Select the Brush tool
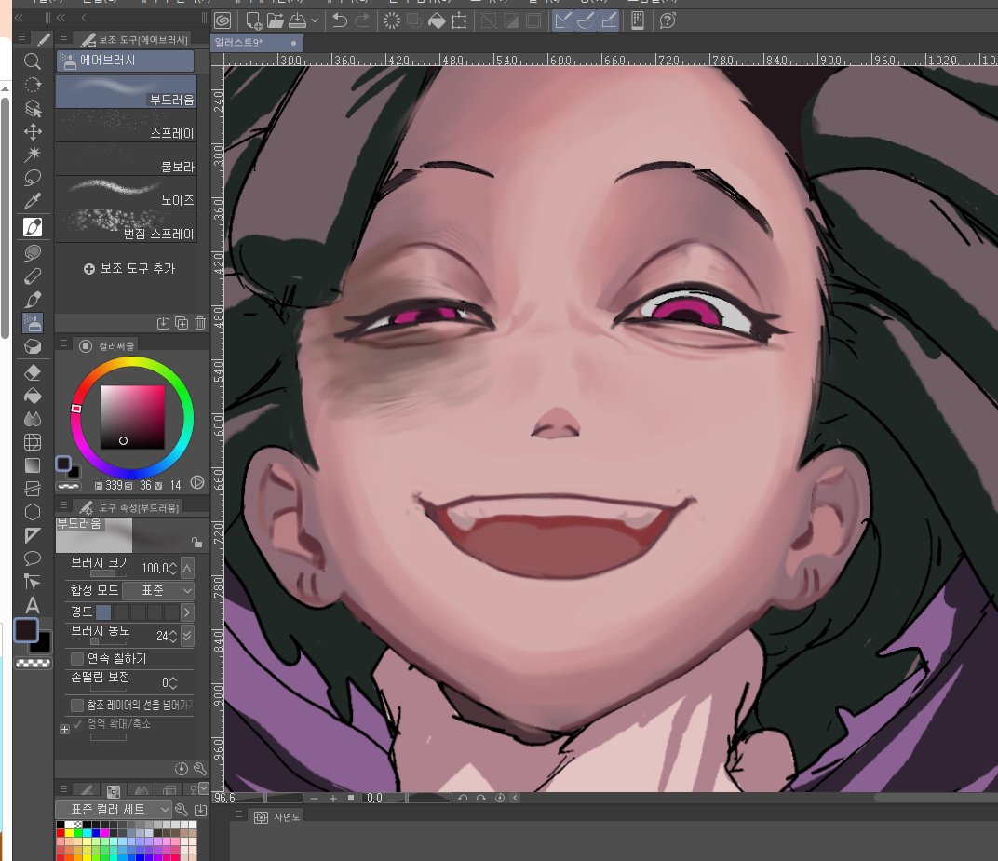 coord(33,299)
